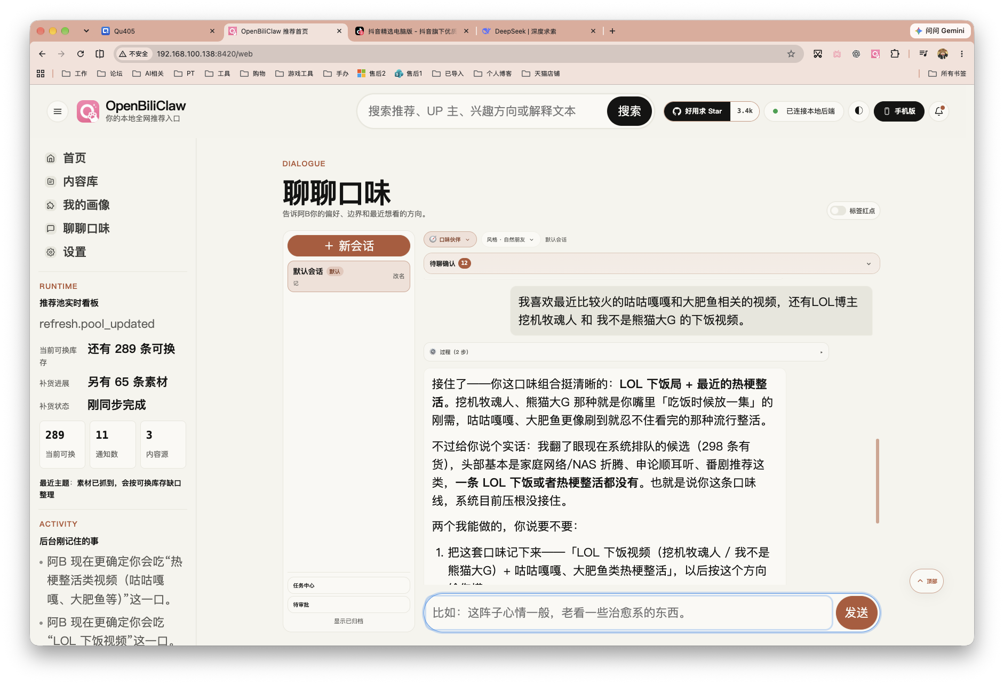
Task: Go to 首页 in sidebar
Action: tap(74, 158)
